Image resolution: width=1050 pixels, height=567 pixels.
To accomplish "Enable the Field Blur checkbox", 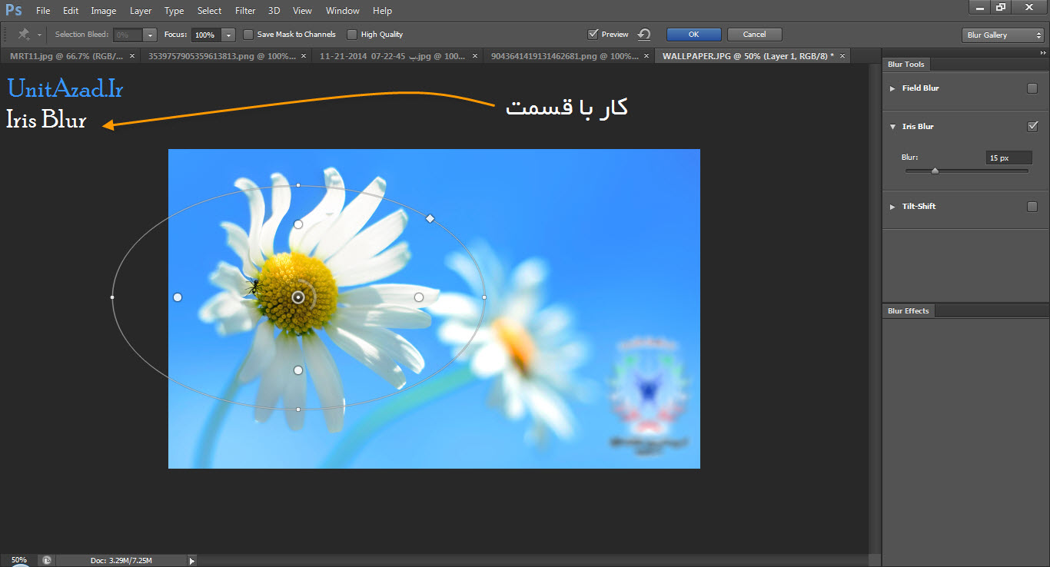I will [1032, 88].
